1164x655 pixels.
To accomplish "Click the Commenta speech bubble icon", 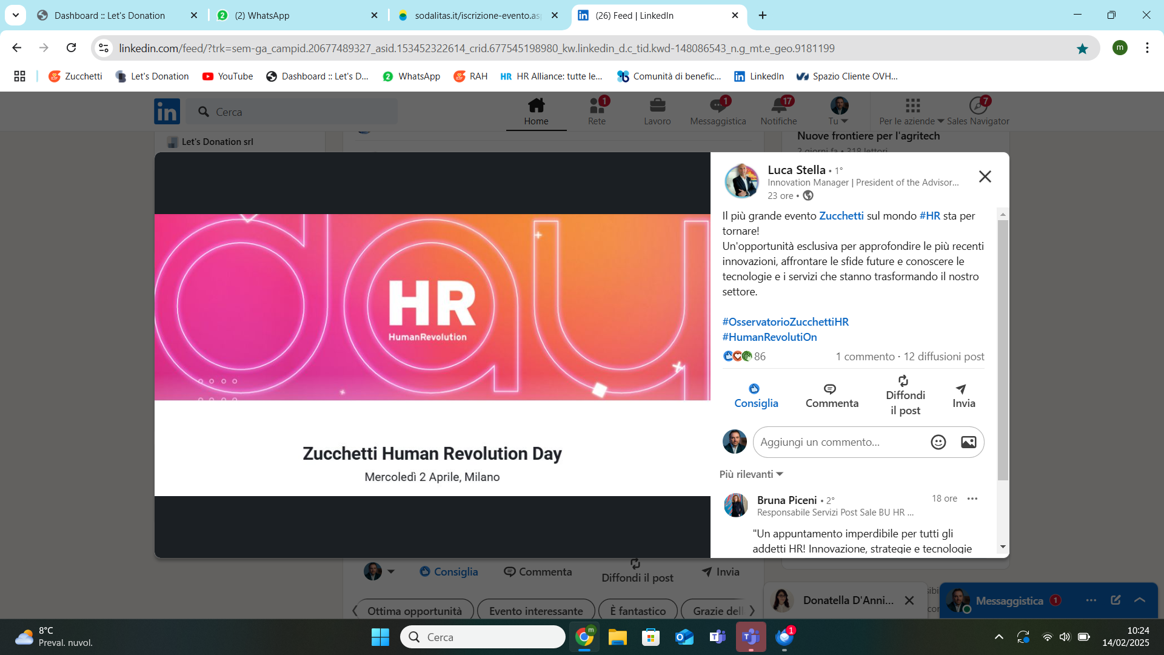I will [830, 389].
